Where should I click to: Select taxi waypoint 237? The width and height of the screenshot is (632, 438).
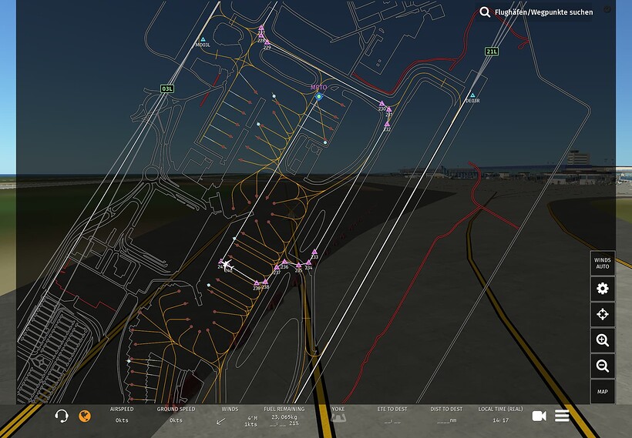coord(277,267)
